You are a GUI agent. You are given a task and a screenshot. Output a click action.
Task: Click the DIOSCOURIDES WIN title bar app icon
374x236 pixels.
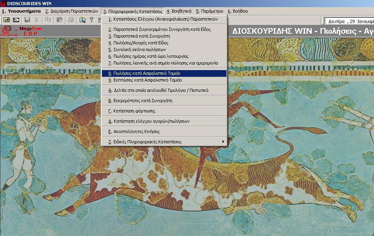coord(3,3)
